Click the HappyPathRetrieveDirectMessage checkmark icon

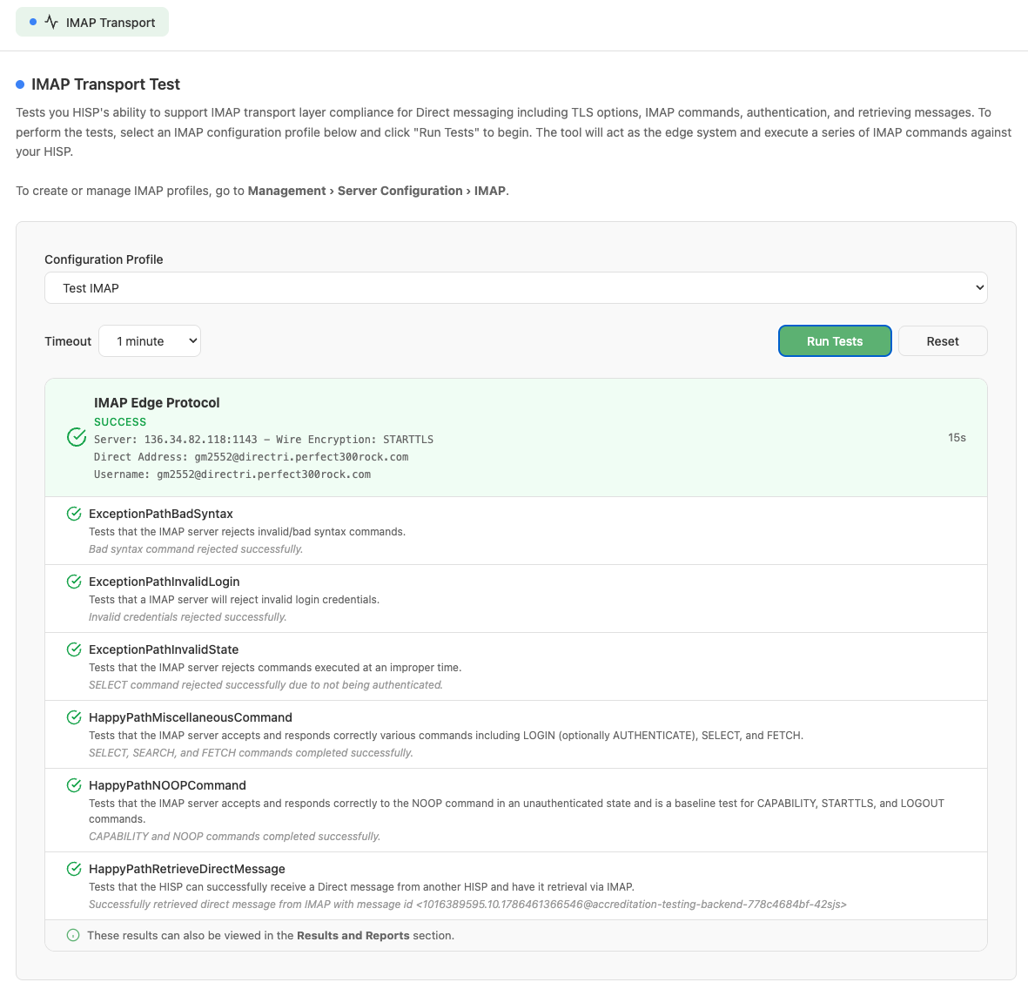74,869
